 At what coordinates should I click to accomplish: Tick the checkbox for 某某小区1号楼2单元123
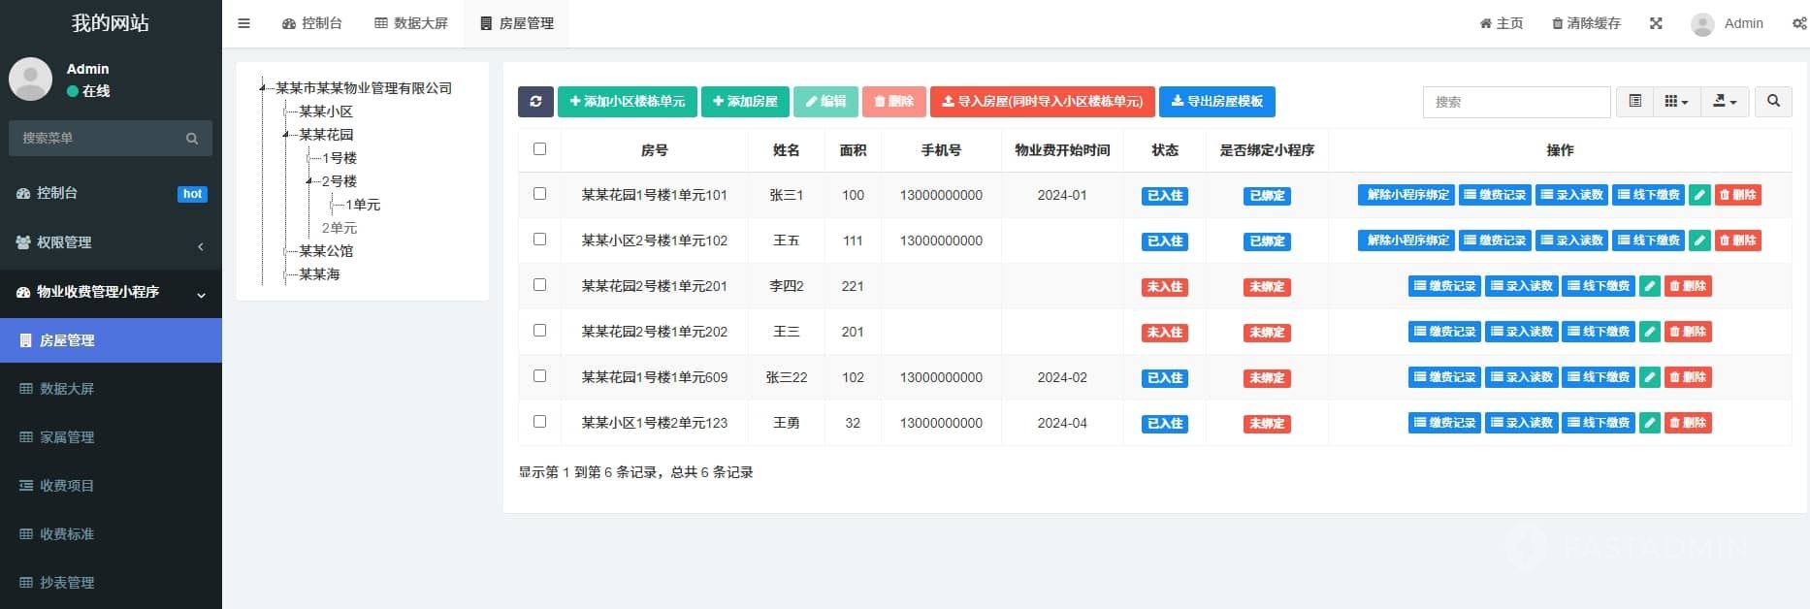540,422
